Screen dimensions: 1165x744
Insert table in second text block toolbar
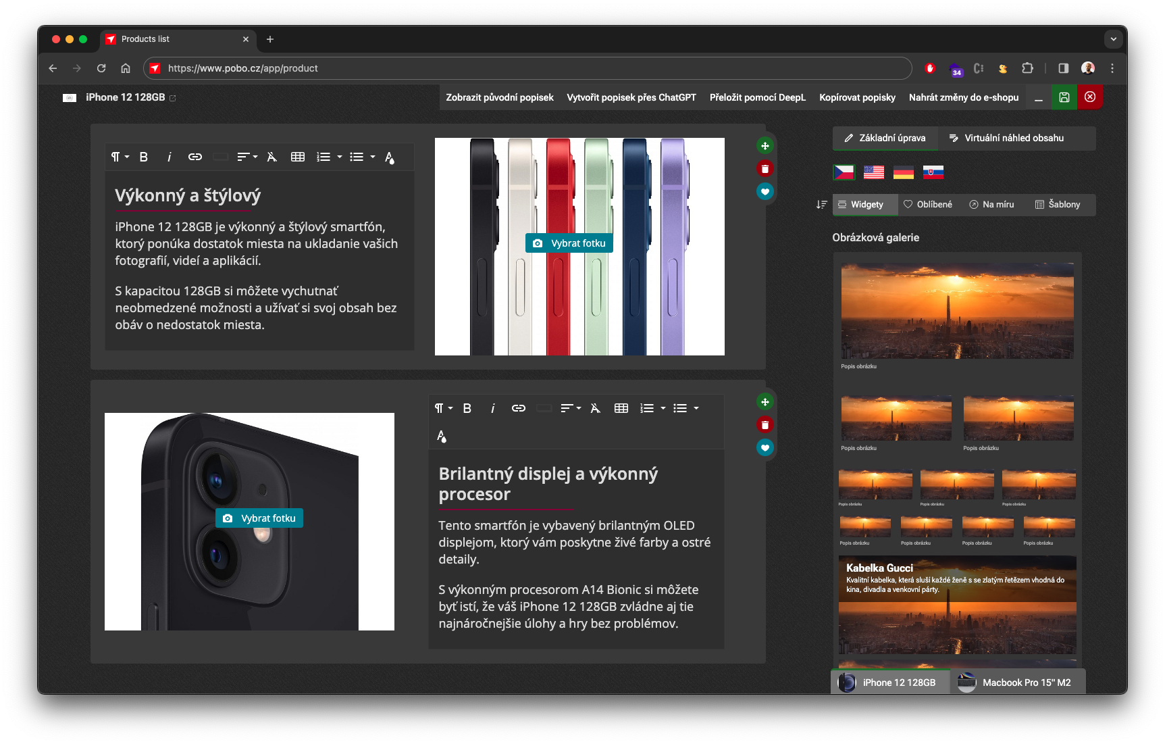point(621,408)
